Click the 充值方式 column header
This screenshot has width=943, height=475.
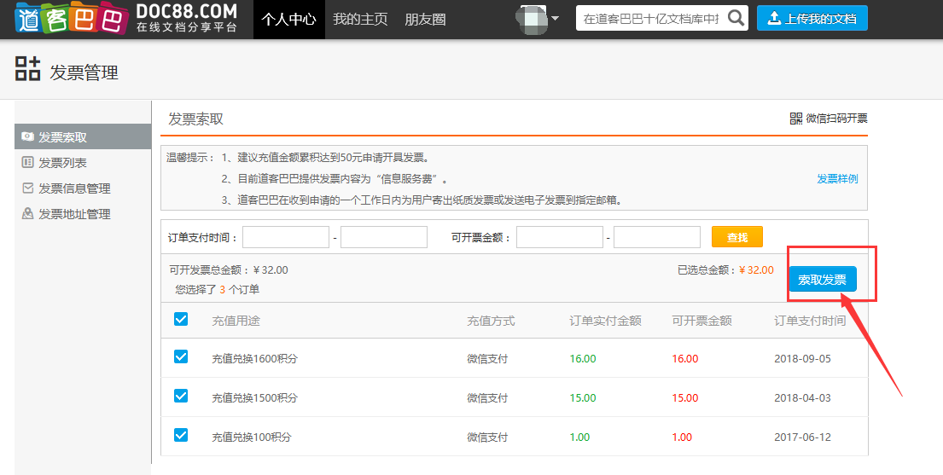[x=491, y=321]
